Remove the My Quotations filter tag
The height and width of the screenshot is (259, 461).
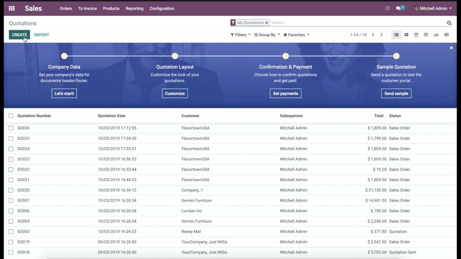pyautogui.click(x=267, y=22)
